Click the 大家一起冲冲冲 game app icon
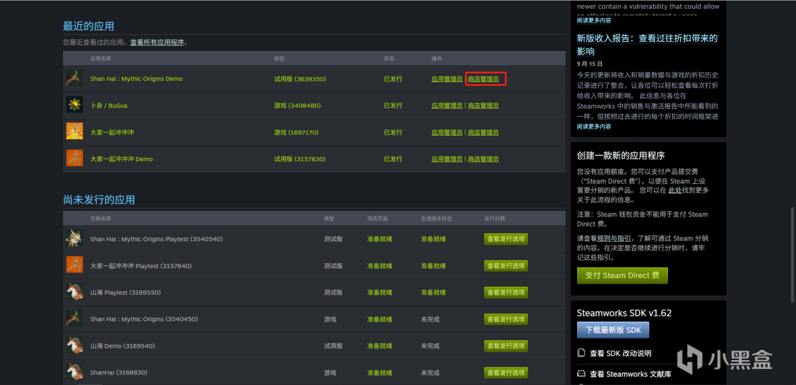796x385 pixels. pyautogui.click(x=75, y=132)
